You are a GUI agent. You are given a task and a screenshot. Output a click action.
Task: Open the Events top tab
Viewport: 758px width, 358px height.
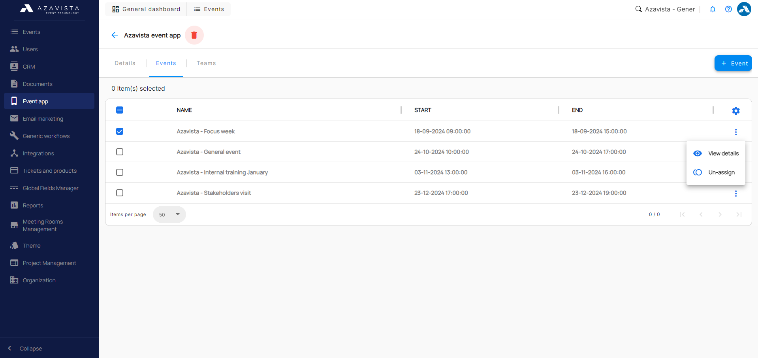(209, 9)
